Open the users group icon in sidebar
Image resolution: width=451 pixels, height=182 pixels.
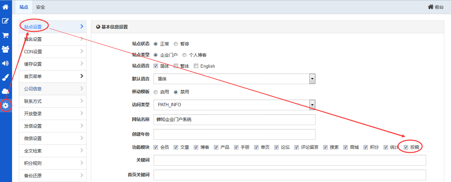click(x=5, y=49)
